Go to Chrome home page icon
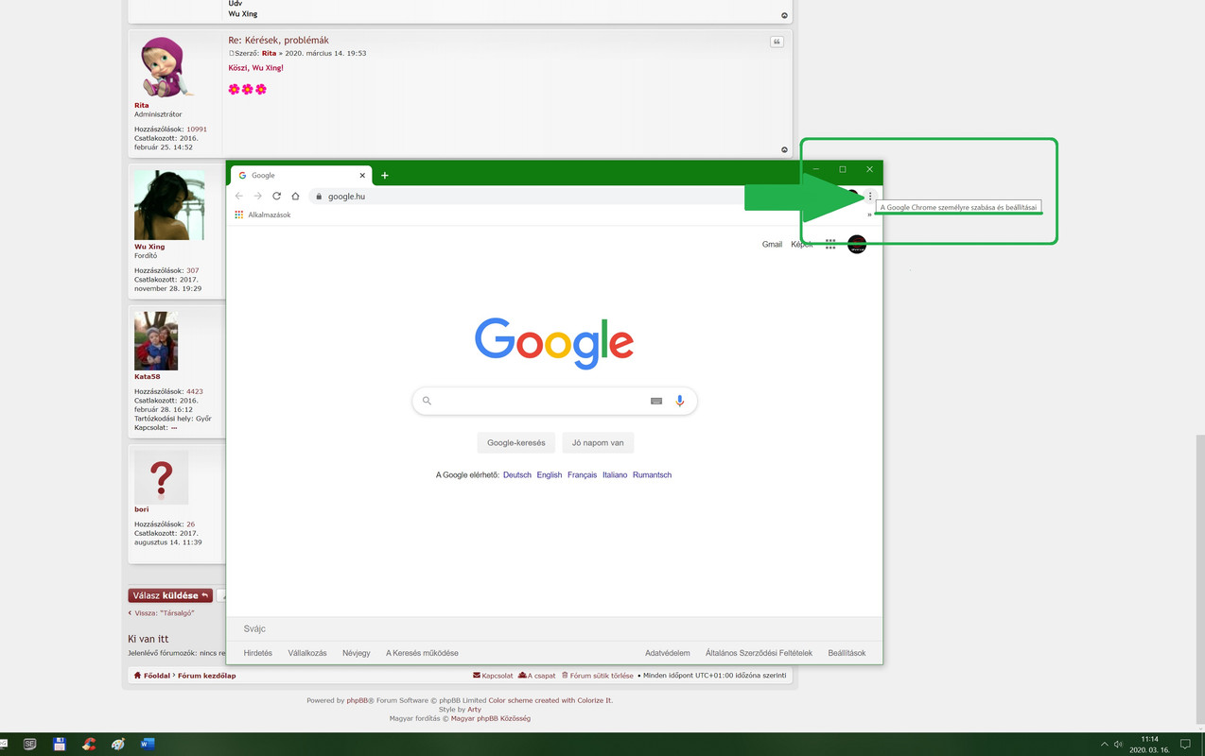The width and height of the screenshot is (1205, 756). [x=295, y=197]
